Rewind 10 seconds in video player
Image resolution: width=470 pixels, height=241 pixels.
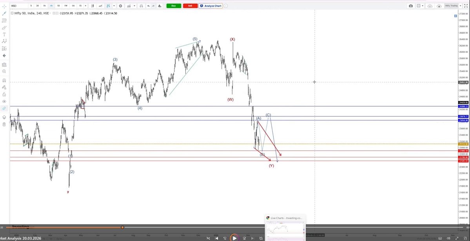pyautogui.click(x=225, y=238)
